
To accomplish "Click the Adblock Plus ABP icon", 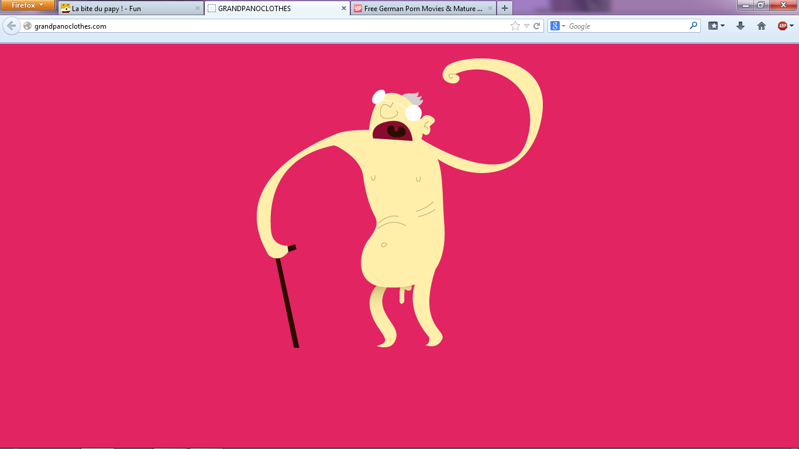I will pos(782,26).
